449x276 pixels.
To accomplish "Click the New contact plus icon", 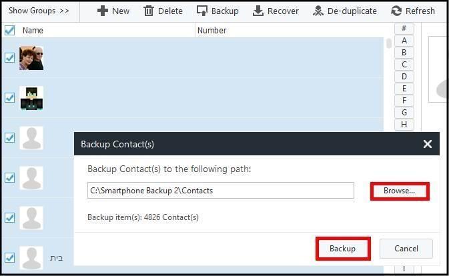I will point(103,11).
